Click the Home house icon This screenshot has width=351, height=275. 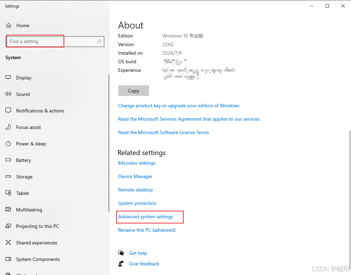(9, 25)
